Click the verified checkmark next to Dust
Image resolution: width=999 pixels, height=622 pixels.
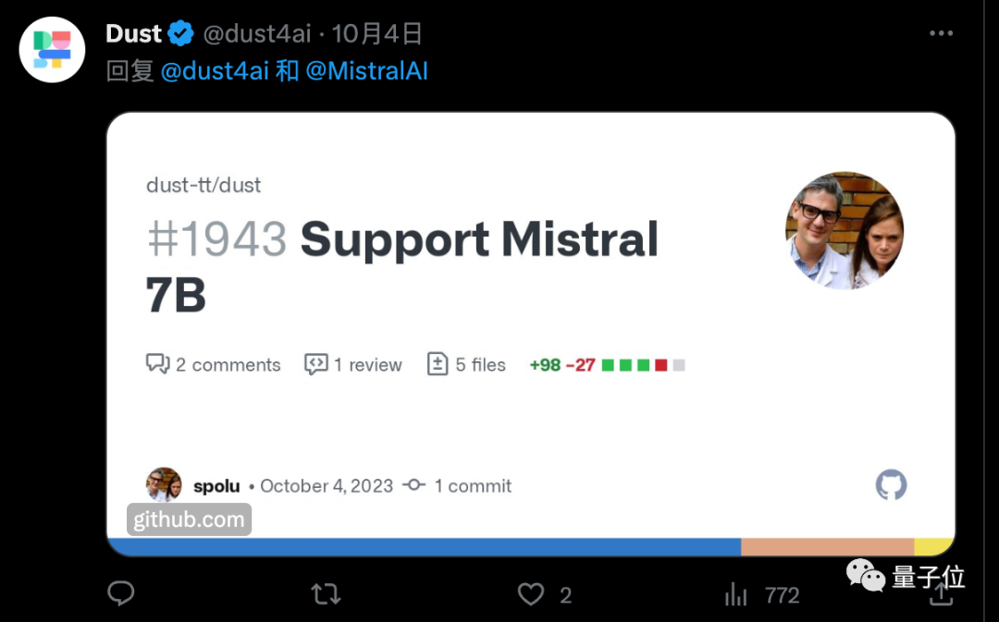coord(181,32)
